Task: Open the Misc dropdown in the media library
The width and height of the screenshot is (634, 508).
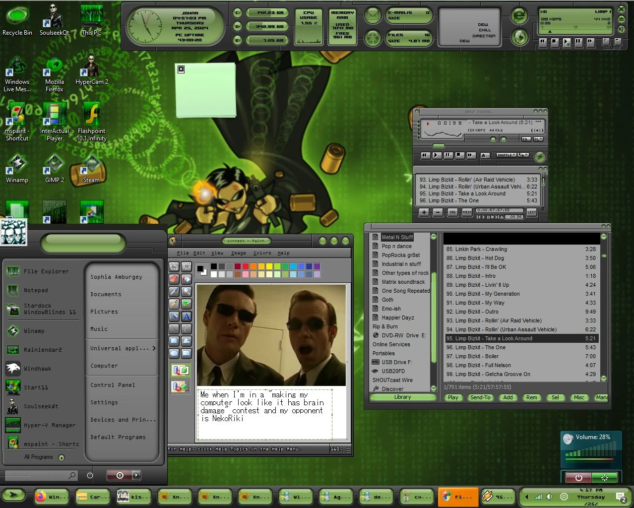Action: pos(579,397)
